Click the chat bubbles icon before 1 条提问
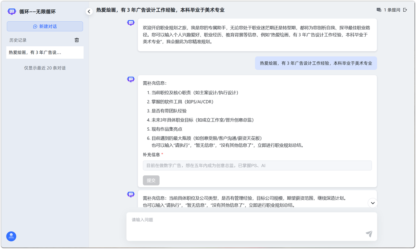The height and width of the screenshot is (249, 416). coord(379,10)
